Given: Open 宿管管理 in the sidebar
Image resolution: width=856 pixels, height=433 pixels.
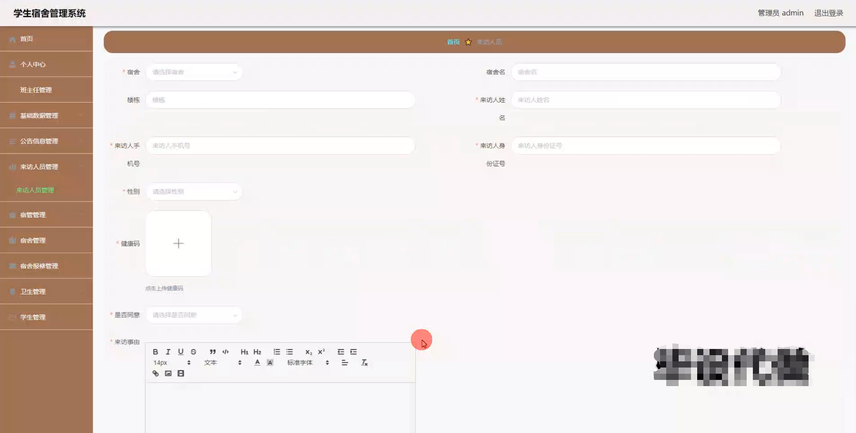Looking at the screenshot, I should 46,215.
